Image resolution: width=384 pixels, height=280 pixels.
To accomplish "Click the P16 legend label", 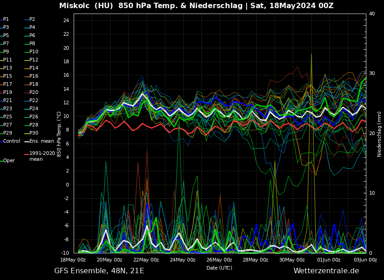I will [x=34, y=76].
